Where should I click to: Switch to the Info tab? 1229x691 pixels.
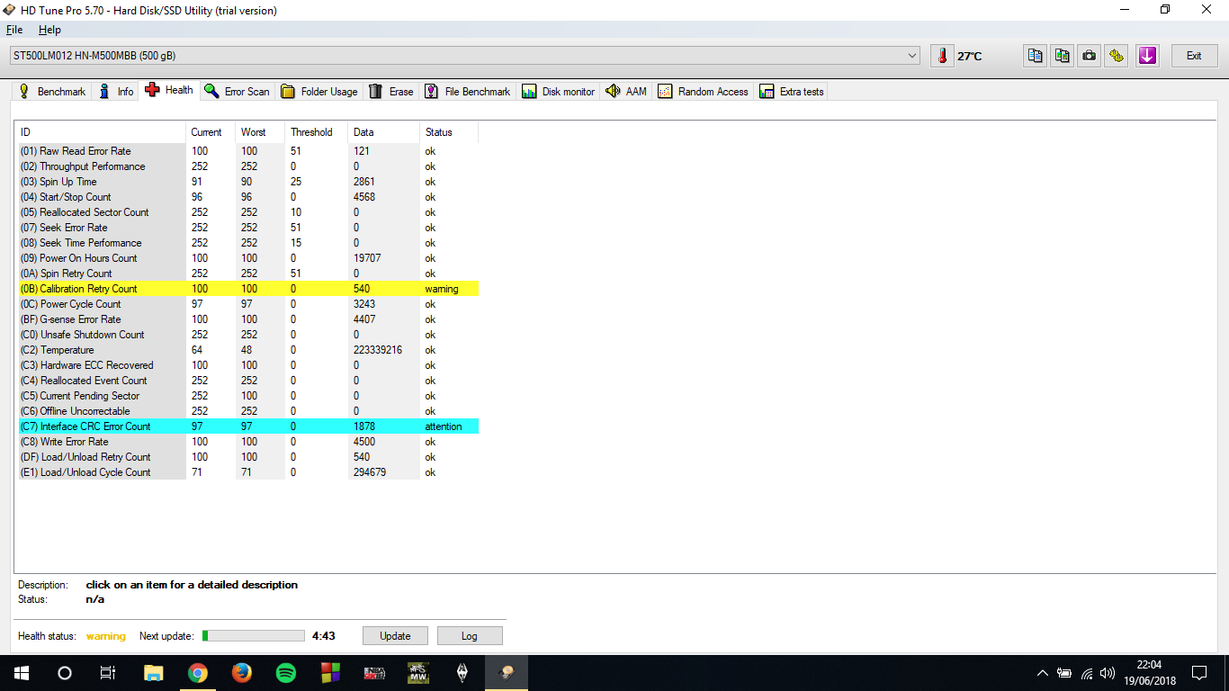pyautogui.click(x=117, y=91)
